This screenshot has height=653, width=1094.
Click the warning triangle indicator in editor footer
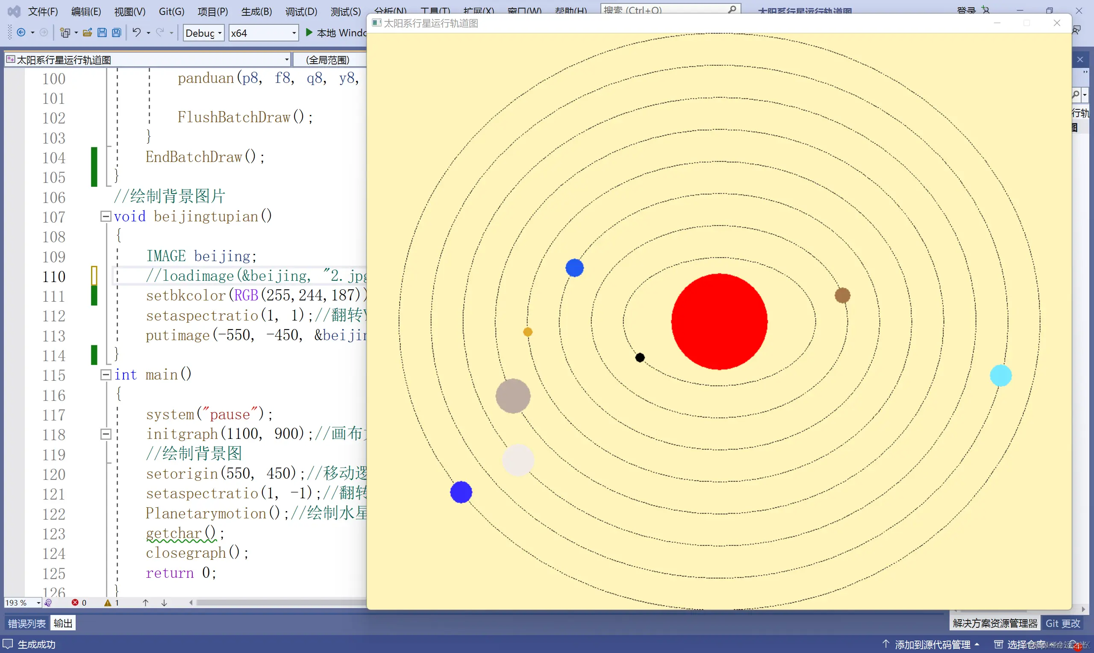(x=108, y=603)
